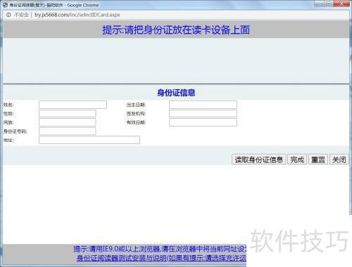Close the Chrome window
This screenshot has width=352, height=267.
click(x=341, y=4)
